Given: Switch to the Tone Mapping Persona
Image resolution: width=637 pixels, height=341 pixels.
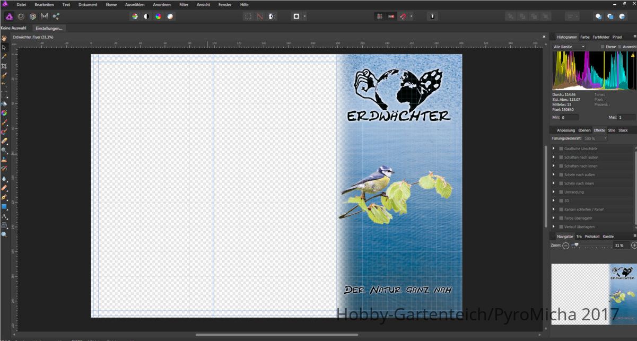Looking at the screenshot, I should 44,16.
